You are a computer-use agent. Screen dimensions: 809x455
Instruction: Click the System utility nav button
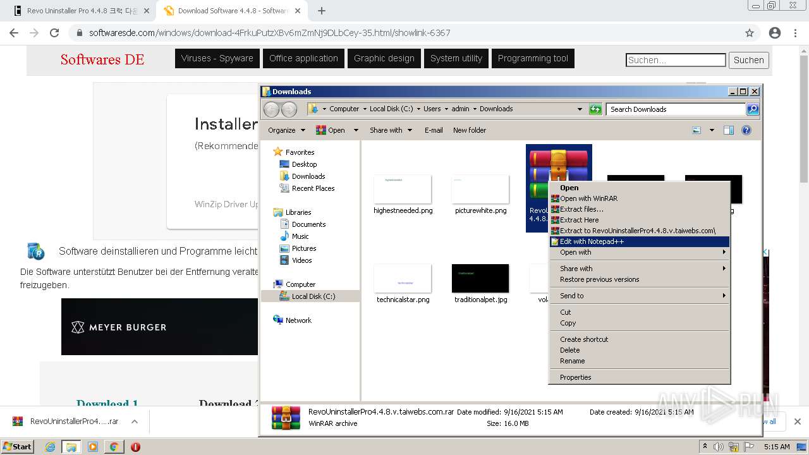point(456,58)
